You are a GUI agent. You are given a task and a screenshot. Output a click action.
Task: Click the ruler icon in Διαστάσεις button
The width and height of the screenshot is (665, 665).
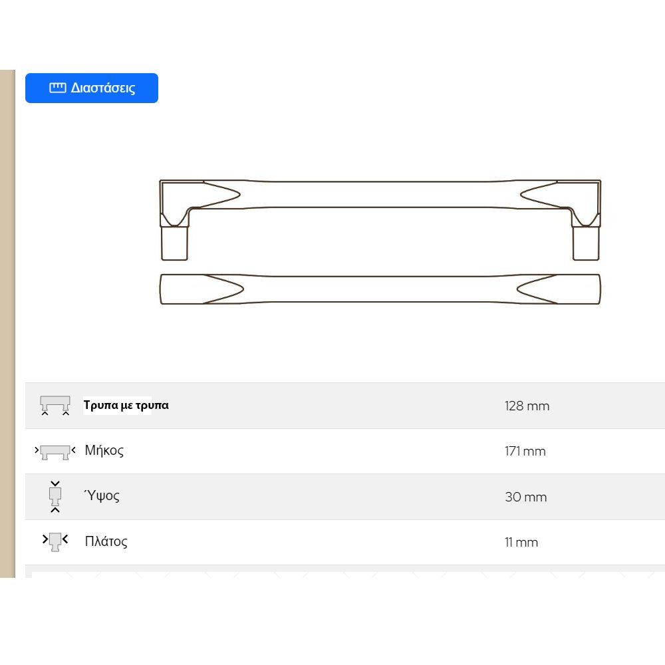pyautogui.click(x=58, y=88)
